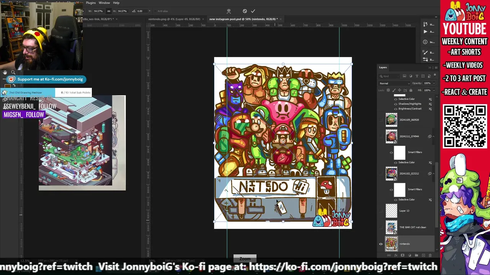Create a new group folder icon
This screenshot has width=490, height=275.
[416, 255]
